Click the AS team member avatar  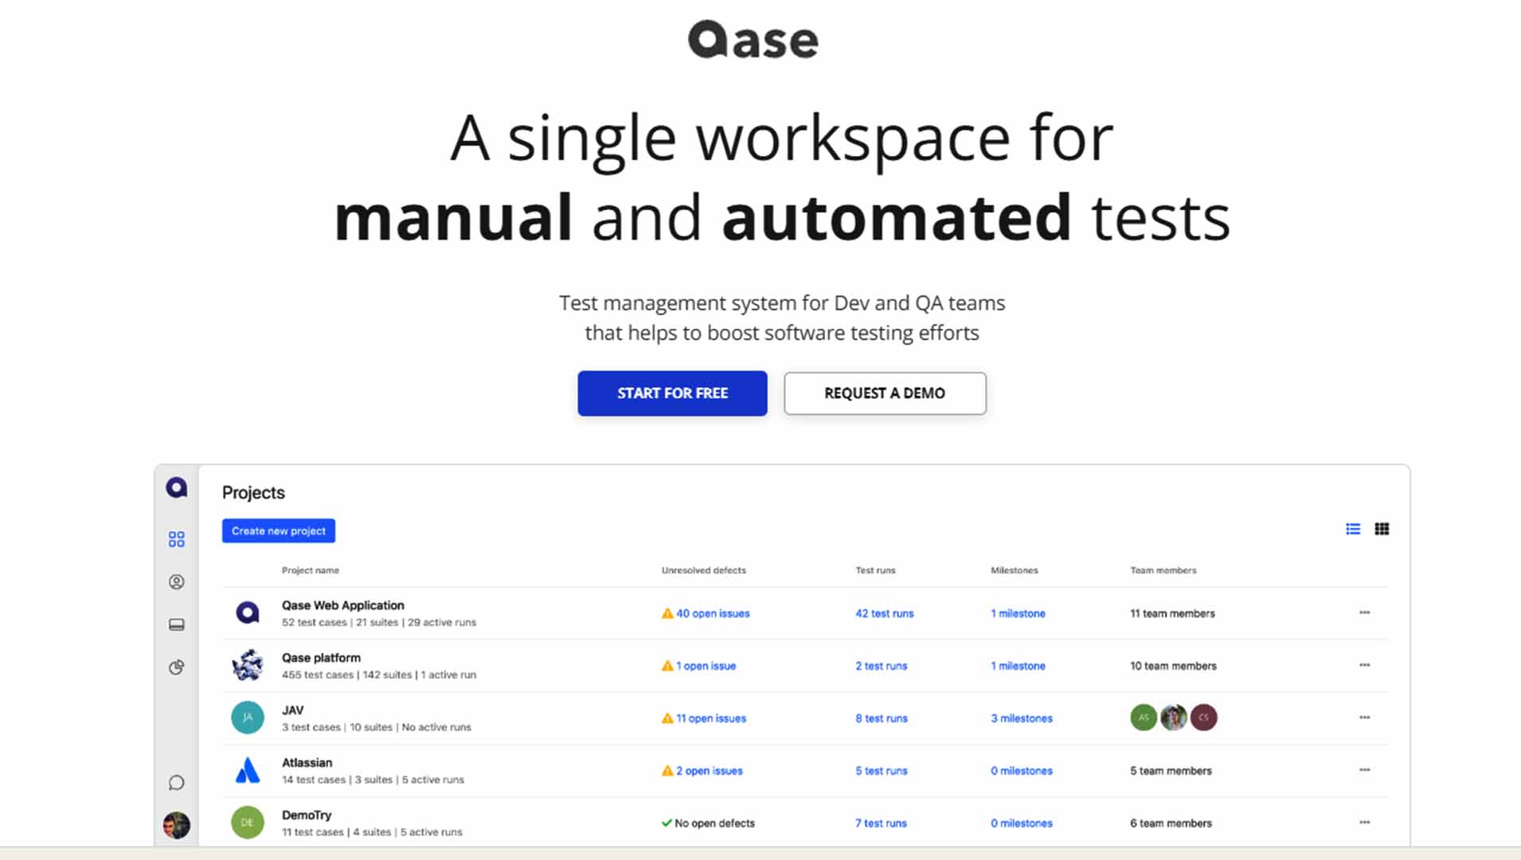[x=1144, y=717]
